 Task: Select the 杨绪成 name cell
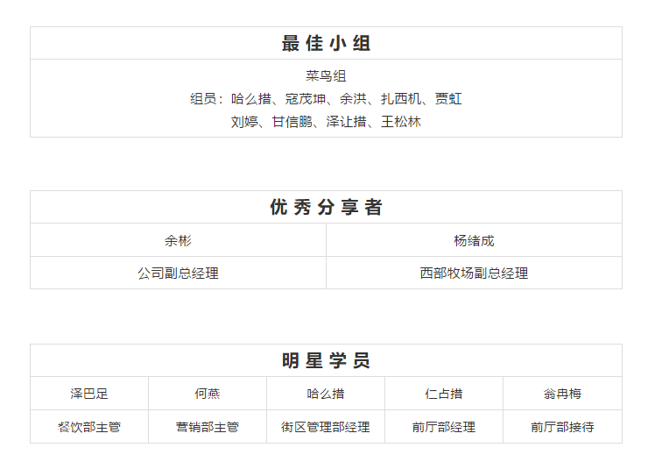tap(474, 240)
